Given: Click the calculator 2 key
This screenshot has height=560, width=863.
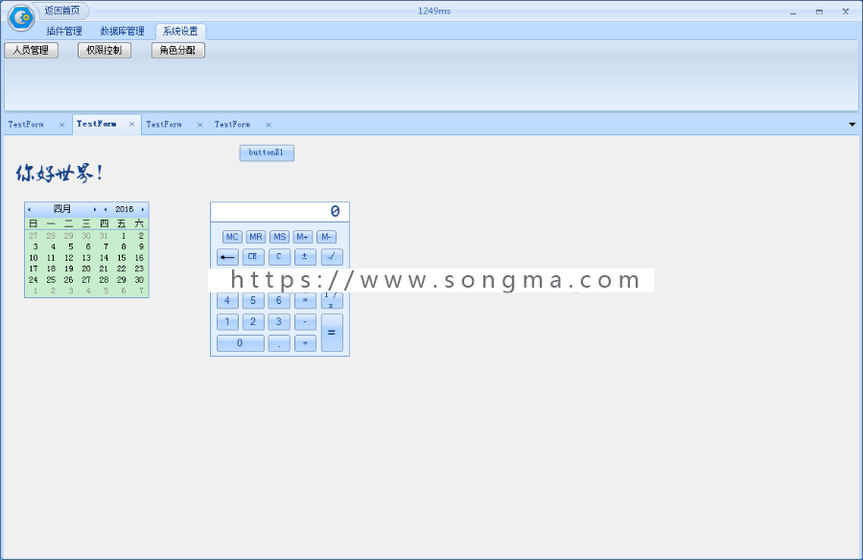Looking at the screenshot, I should point(253,321).
